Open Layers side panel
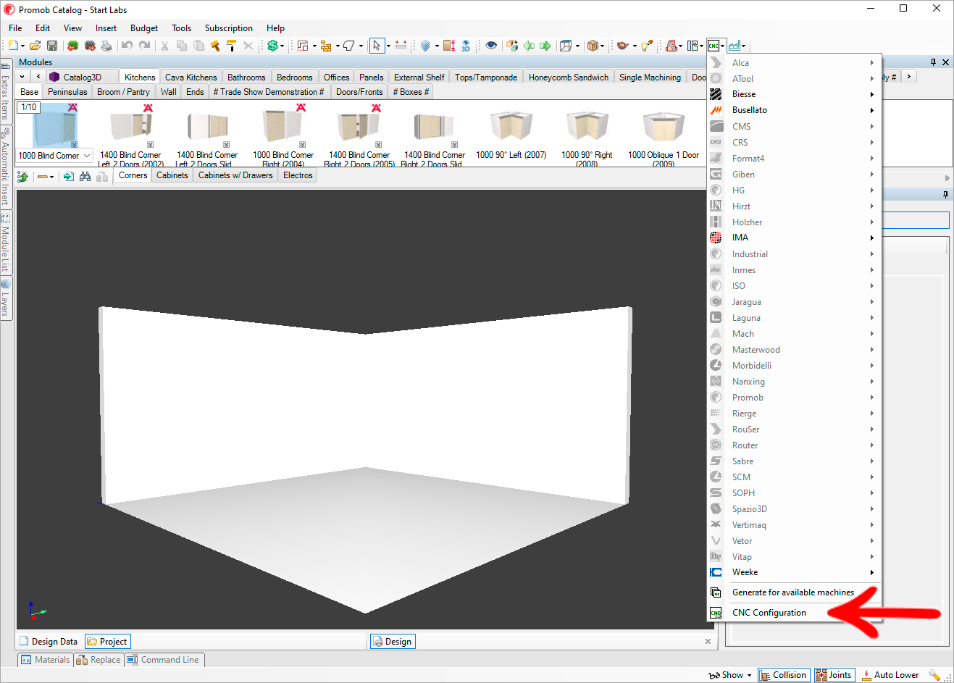 (x=5, y=298)
